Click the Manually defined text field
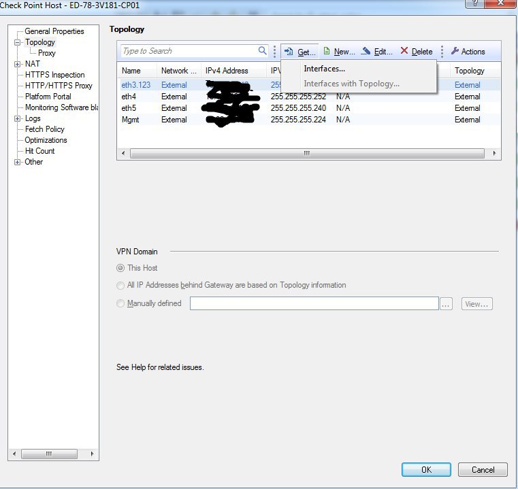 coord(314,303)
